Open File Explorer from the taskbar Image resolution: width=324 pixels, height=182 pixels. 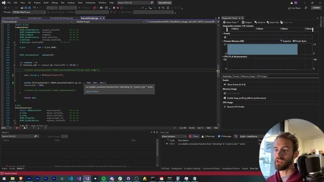coord(12,178)
